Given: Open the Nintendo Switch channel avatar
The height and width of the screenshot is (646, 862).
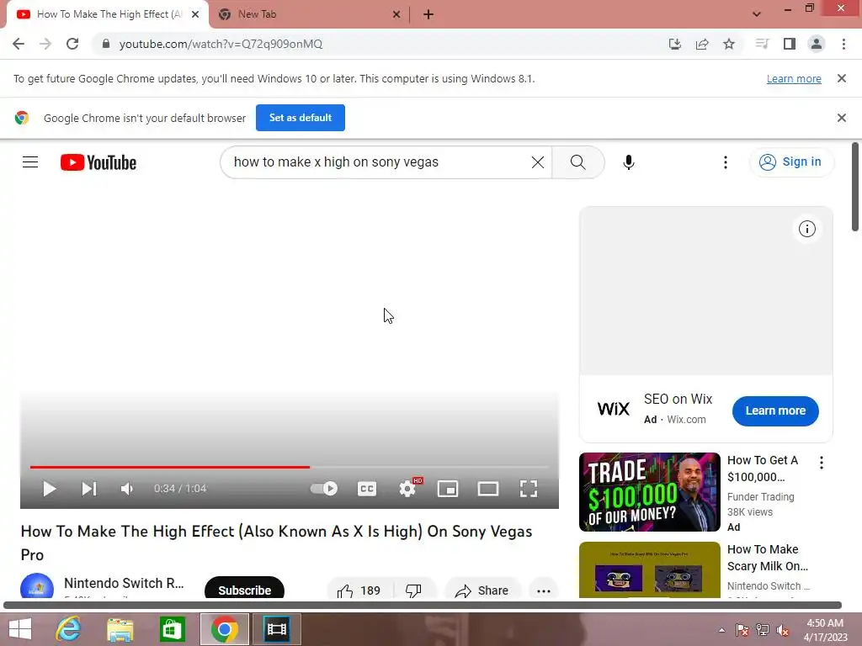Looking at the screenshot, I should point(37,585).
